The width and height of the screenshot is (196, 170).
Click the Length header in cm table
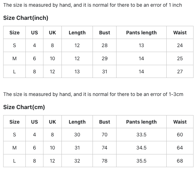(x=77, y=122)
